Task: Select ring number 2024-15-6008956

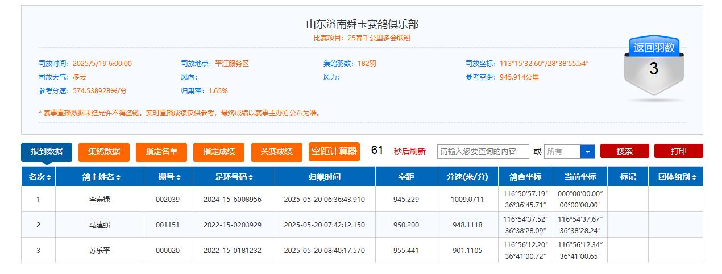Action: point(232,200)
